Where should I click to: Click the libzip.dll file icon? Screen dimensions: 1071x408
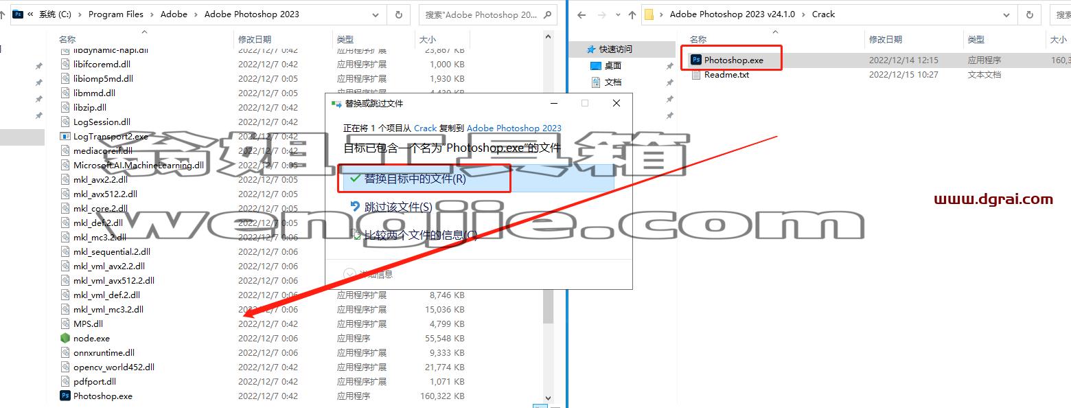[x=65, y=107]
